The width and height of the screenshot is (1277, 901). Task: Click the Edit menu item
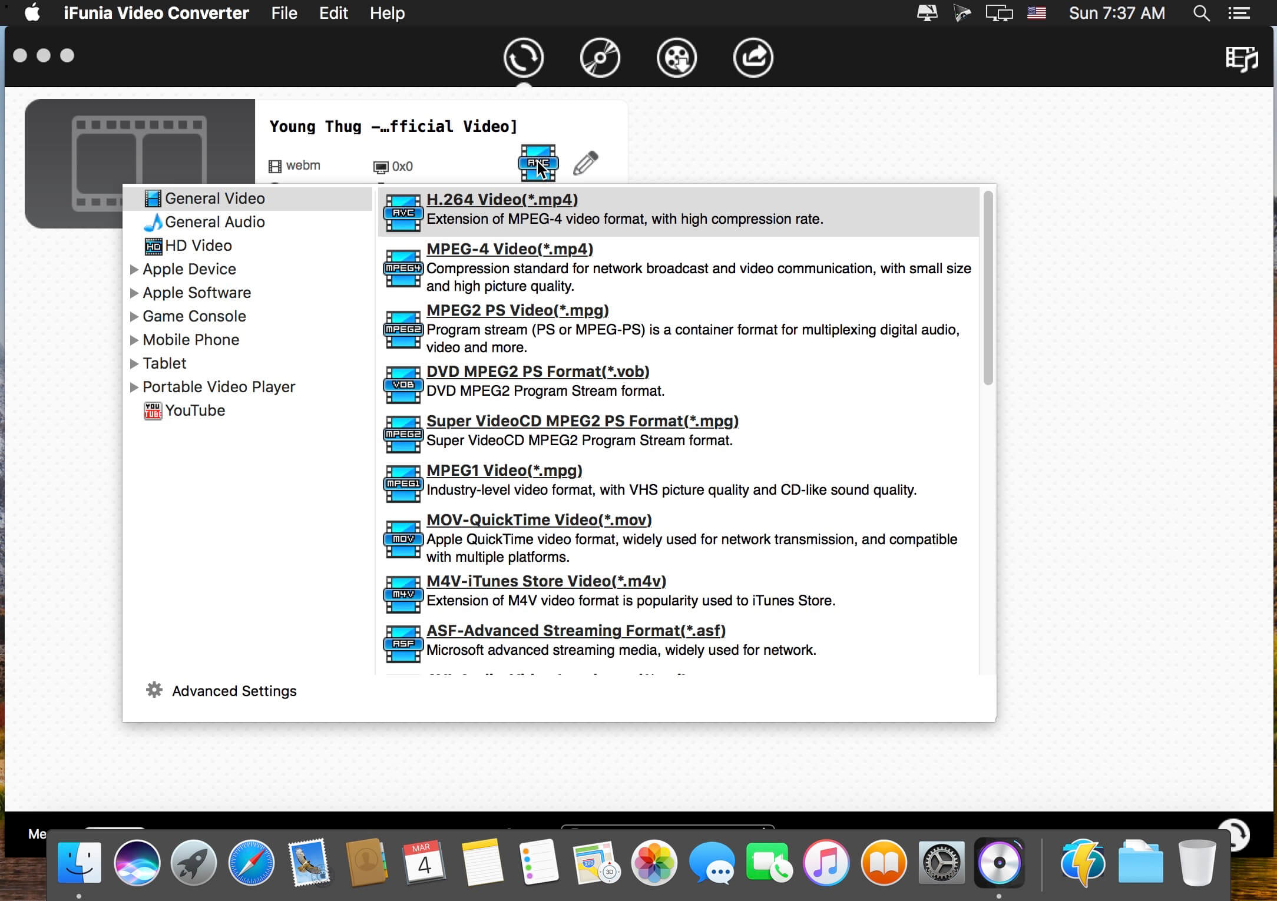(332, 13)
